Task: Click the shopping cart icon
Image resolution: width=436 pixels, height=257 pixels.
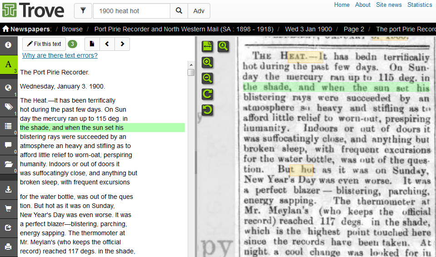Action: (8, 209)
